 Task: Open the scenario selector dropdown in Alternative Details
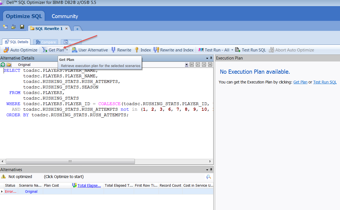(x=186, y=65)
